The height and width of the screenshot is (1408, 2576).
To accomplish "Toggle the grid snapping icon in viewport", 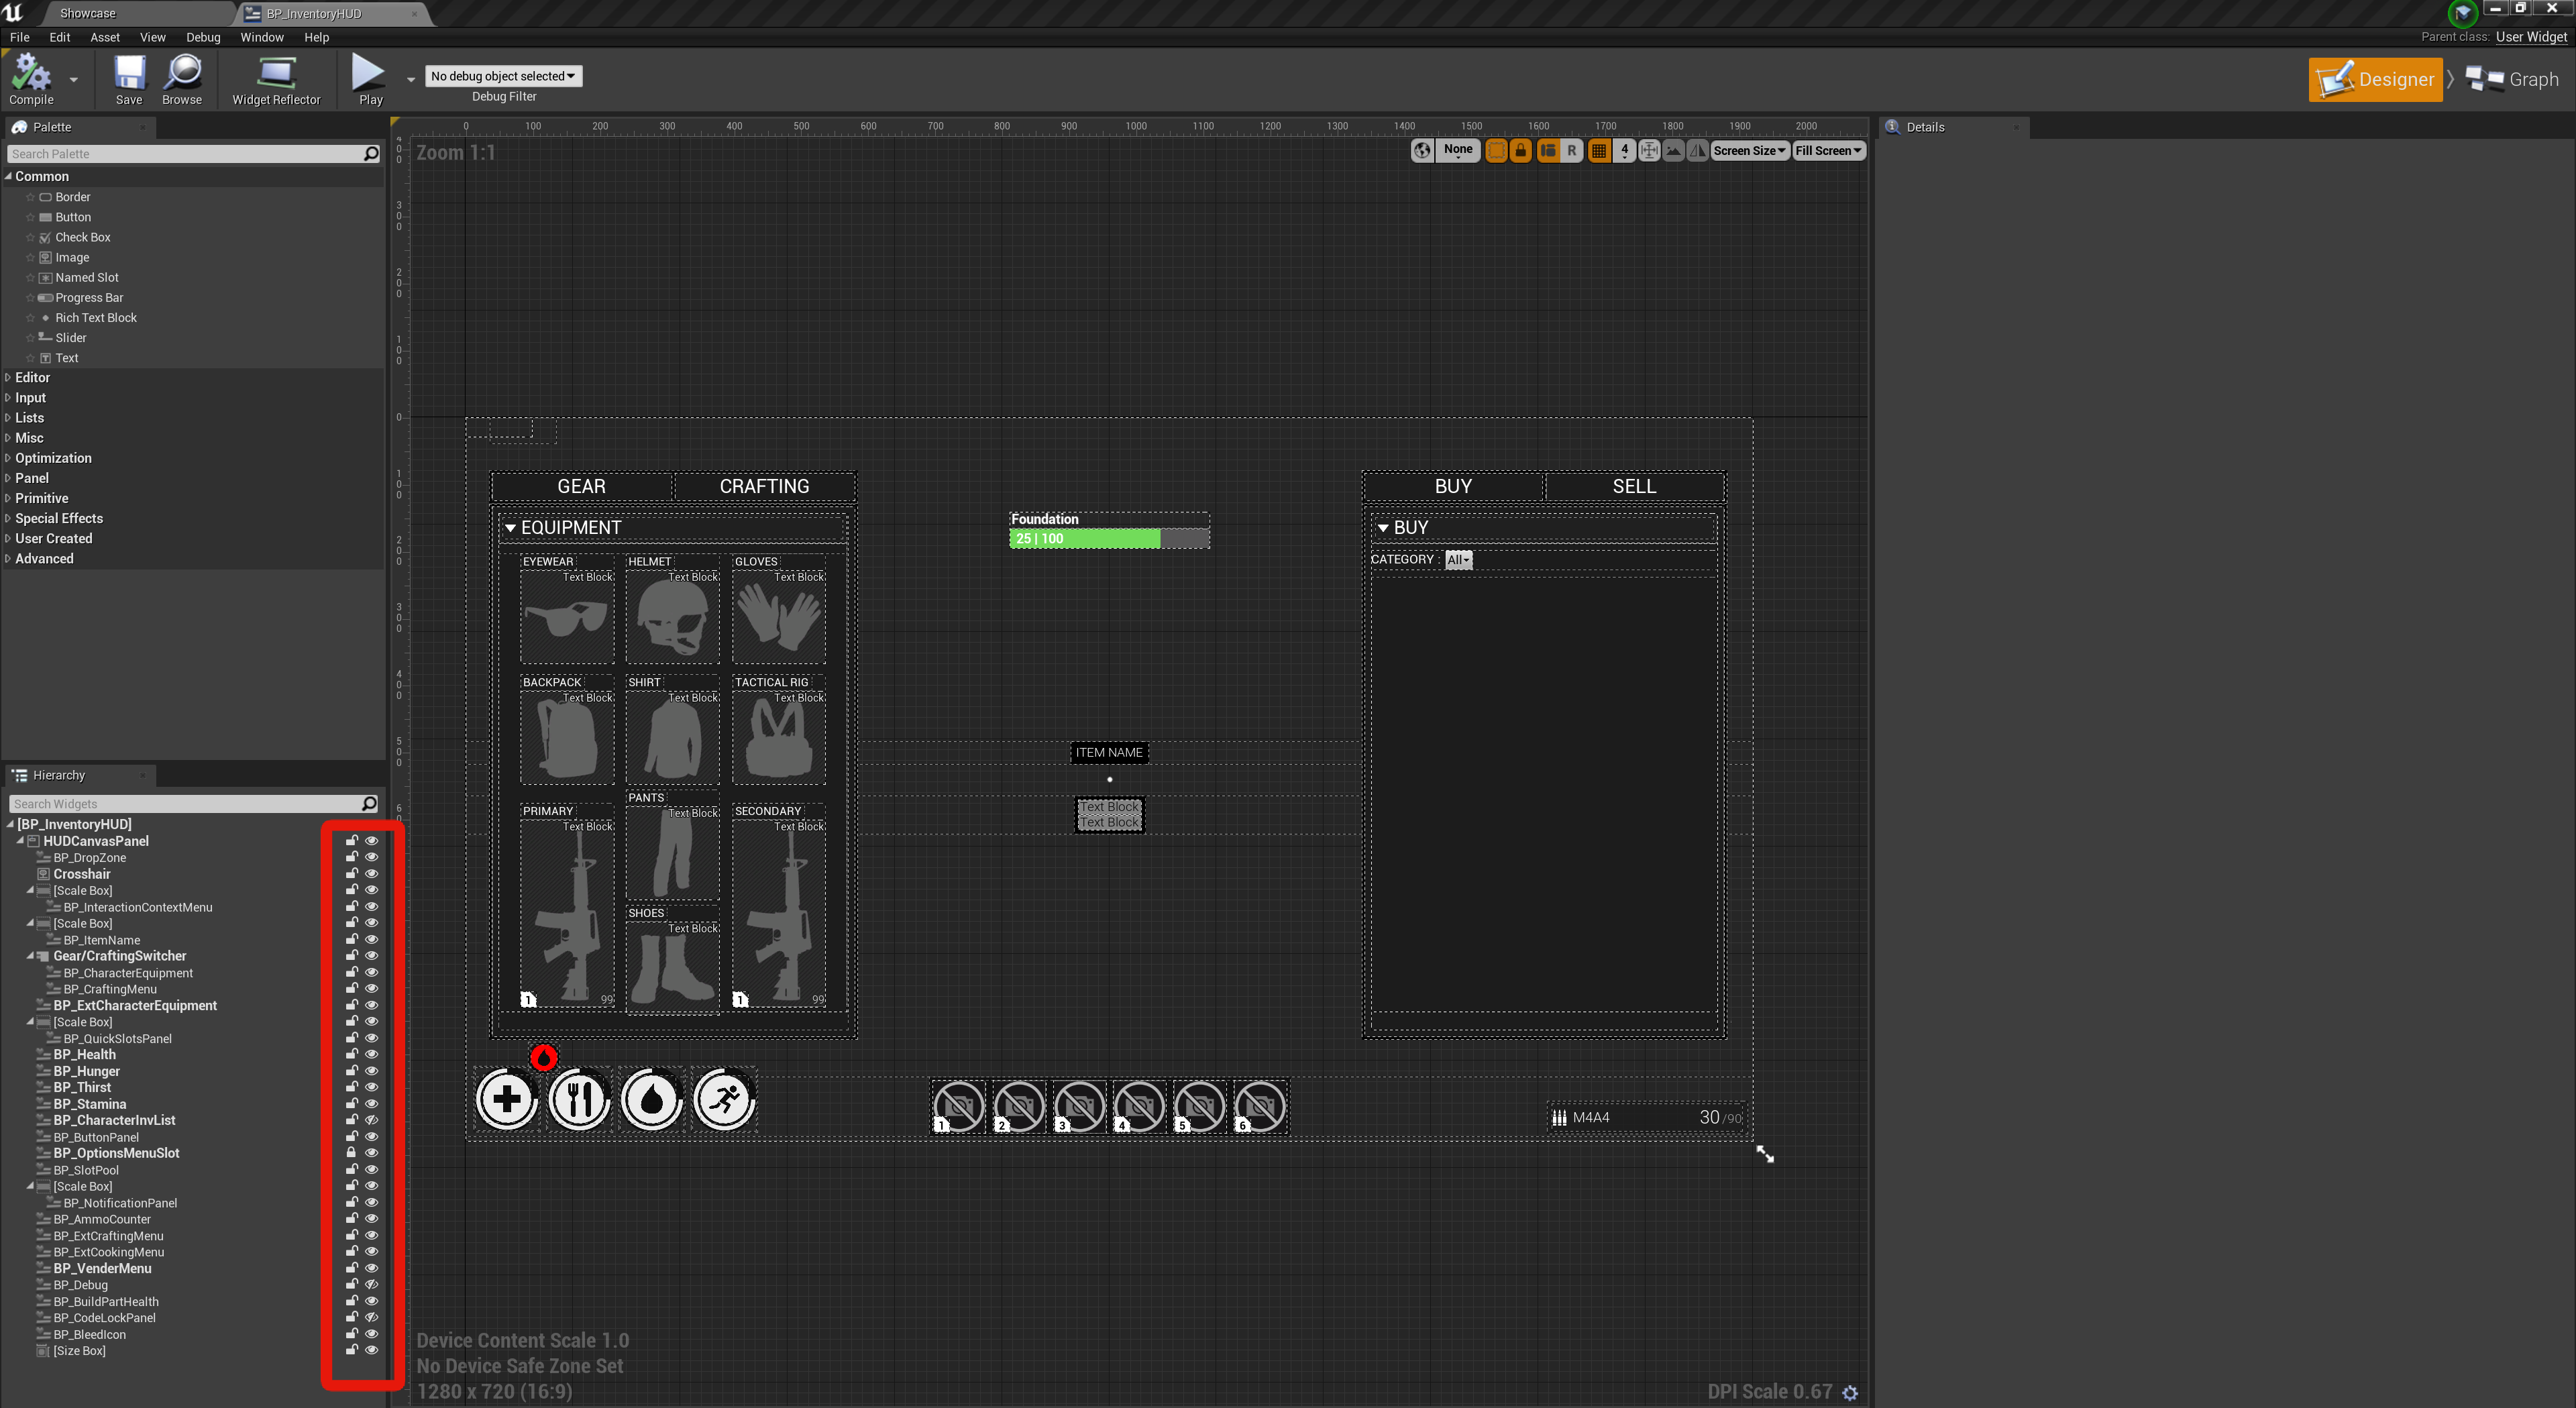I will tap(1599, 151).
